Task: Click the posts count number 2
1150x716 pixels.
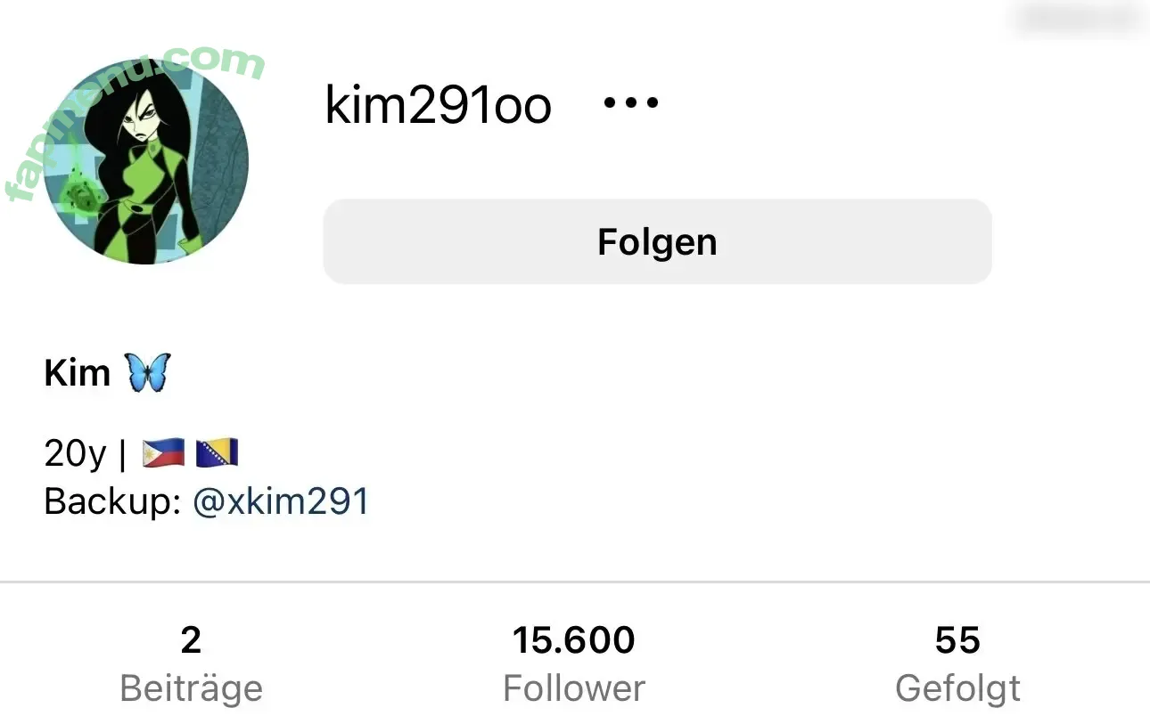Action: click(191, 640)
